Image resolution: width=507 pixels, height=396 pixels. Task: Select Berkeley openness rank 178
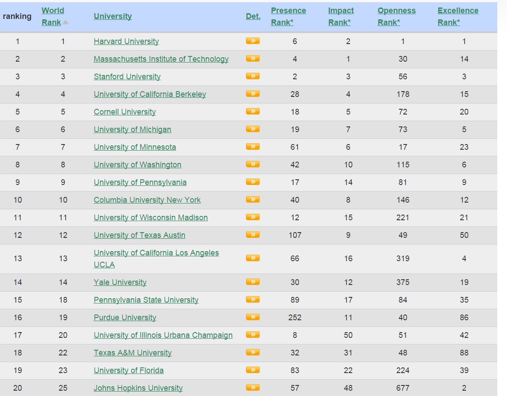[403, 94]
